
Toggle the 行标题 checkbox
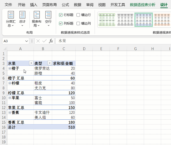click(61, 15)
